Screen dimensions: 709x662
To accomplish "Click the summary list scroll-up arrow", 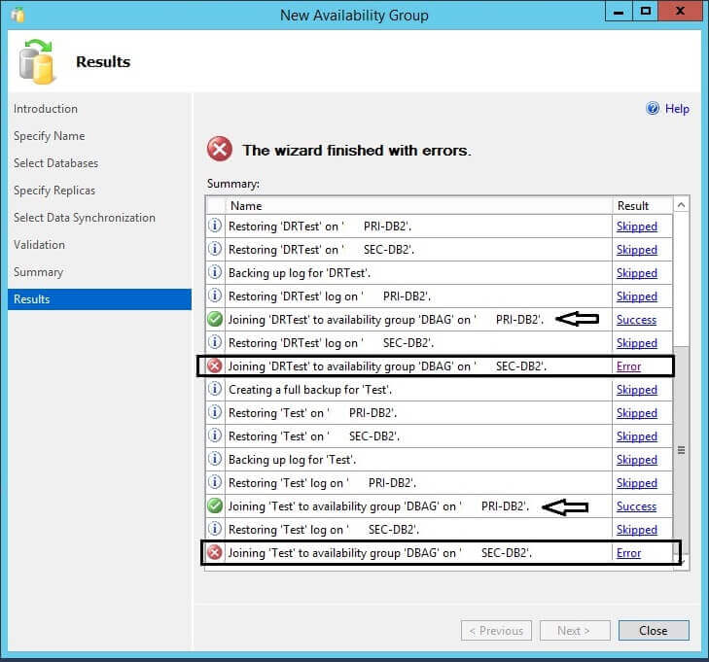I will [681, 205].
